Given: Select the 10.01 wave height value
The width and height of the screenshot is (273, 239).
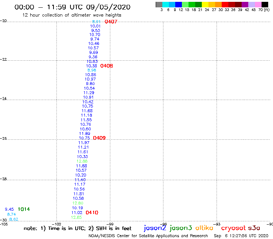Looking at the screenshot, I should coord(95,26).
